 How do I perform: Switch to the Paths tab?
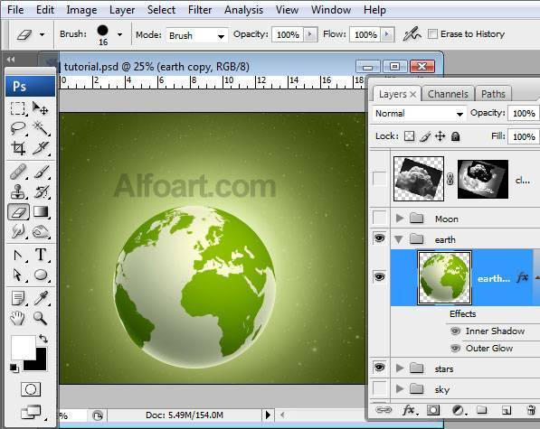(493, 94)
